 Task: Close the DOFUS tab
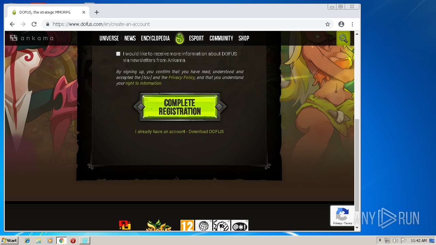coord(84,12)
